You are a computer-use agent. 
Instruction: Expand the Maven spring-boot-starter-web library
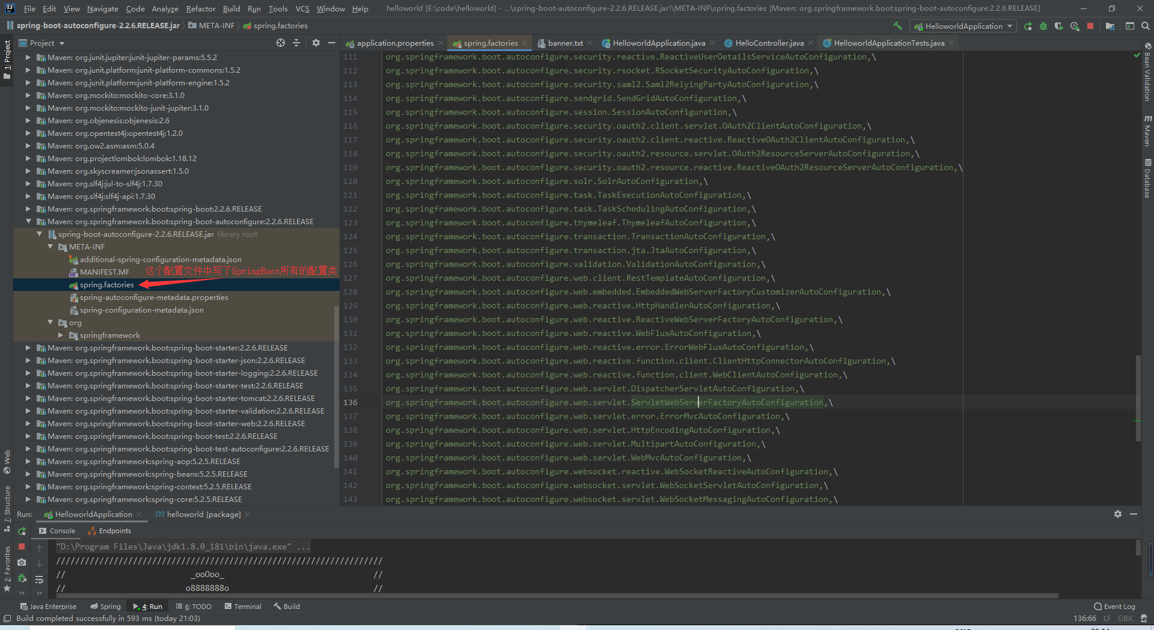pyautogui.click(x=28, y=423)
